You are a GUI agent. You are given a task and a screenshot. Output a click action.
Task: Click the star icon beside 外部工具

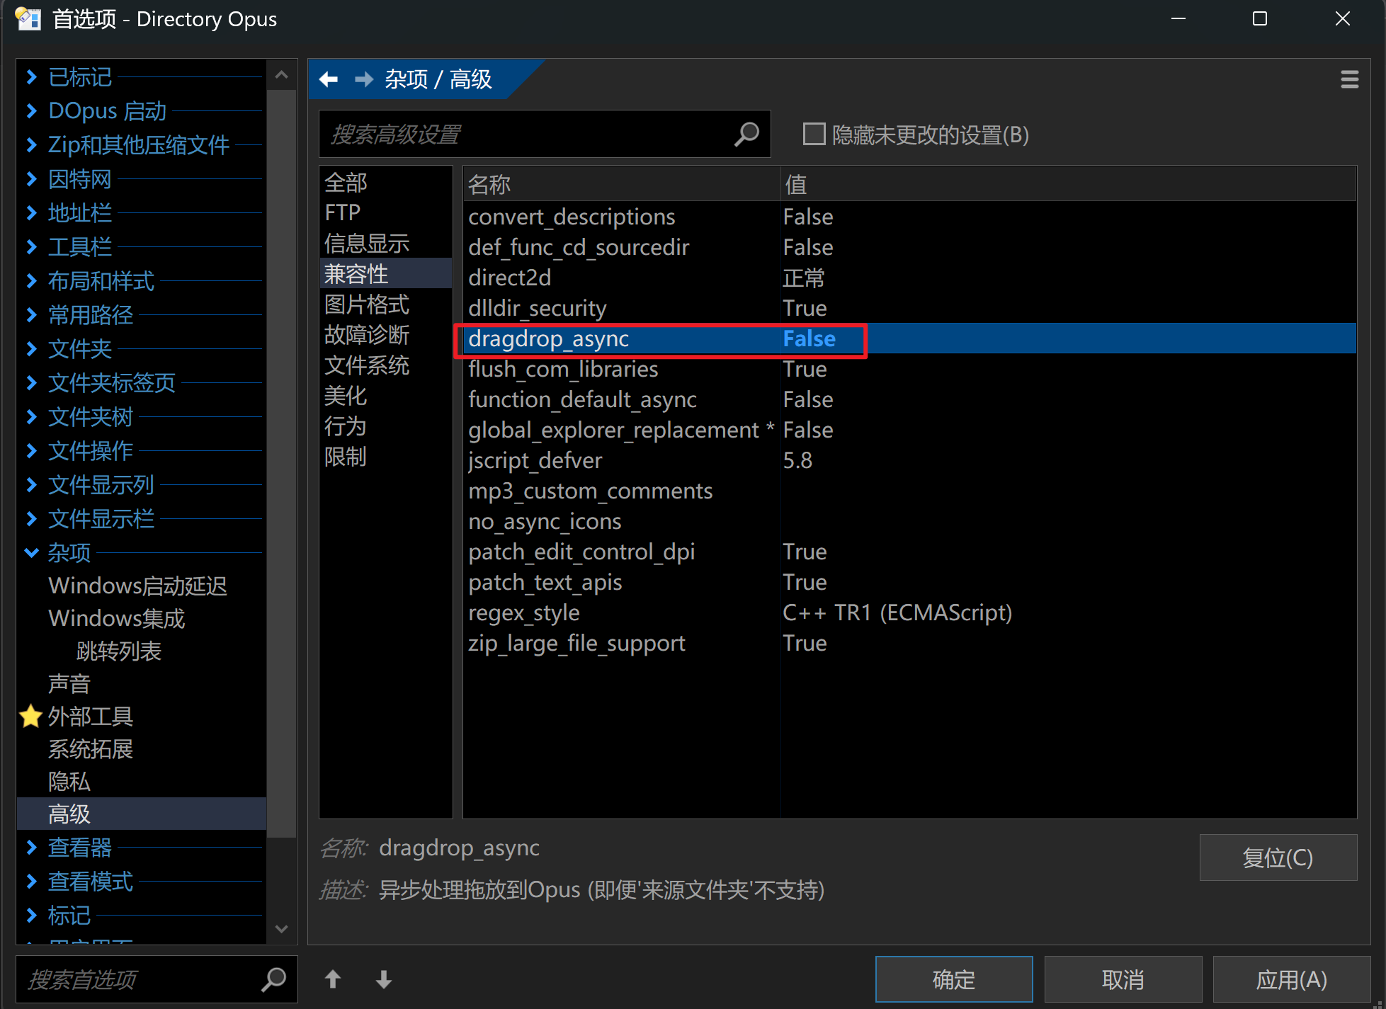click(31, 717)
